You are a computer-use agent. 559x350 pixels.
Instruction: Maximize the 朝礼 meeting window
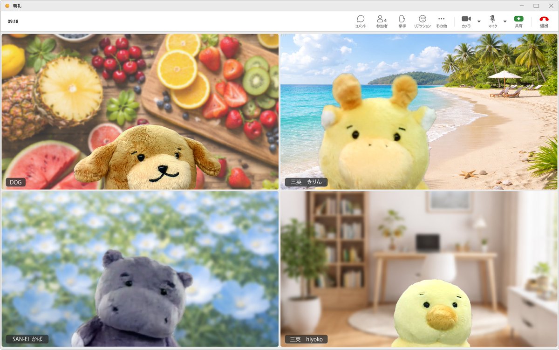pos(536,6)
